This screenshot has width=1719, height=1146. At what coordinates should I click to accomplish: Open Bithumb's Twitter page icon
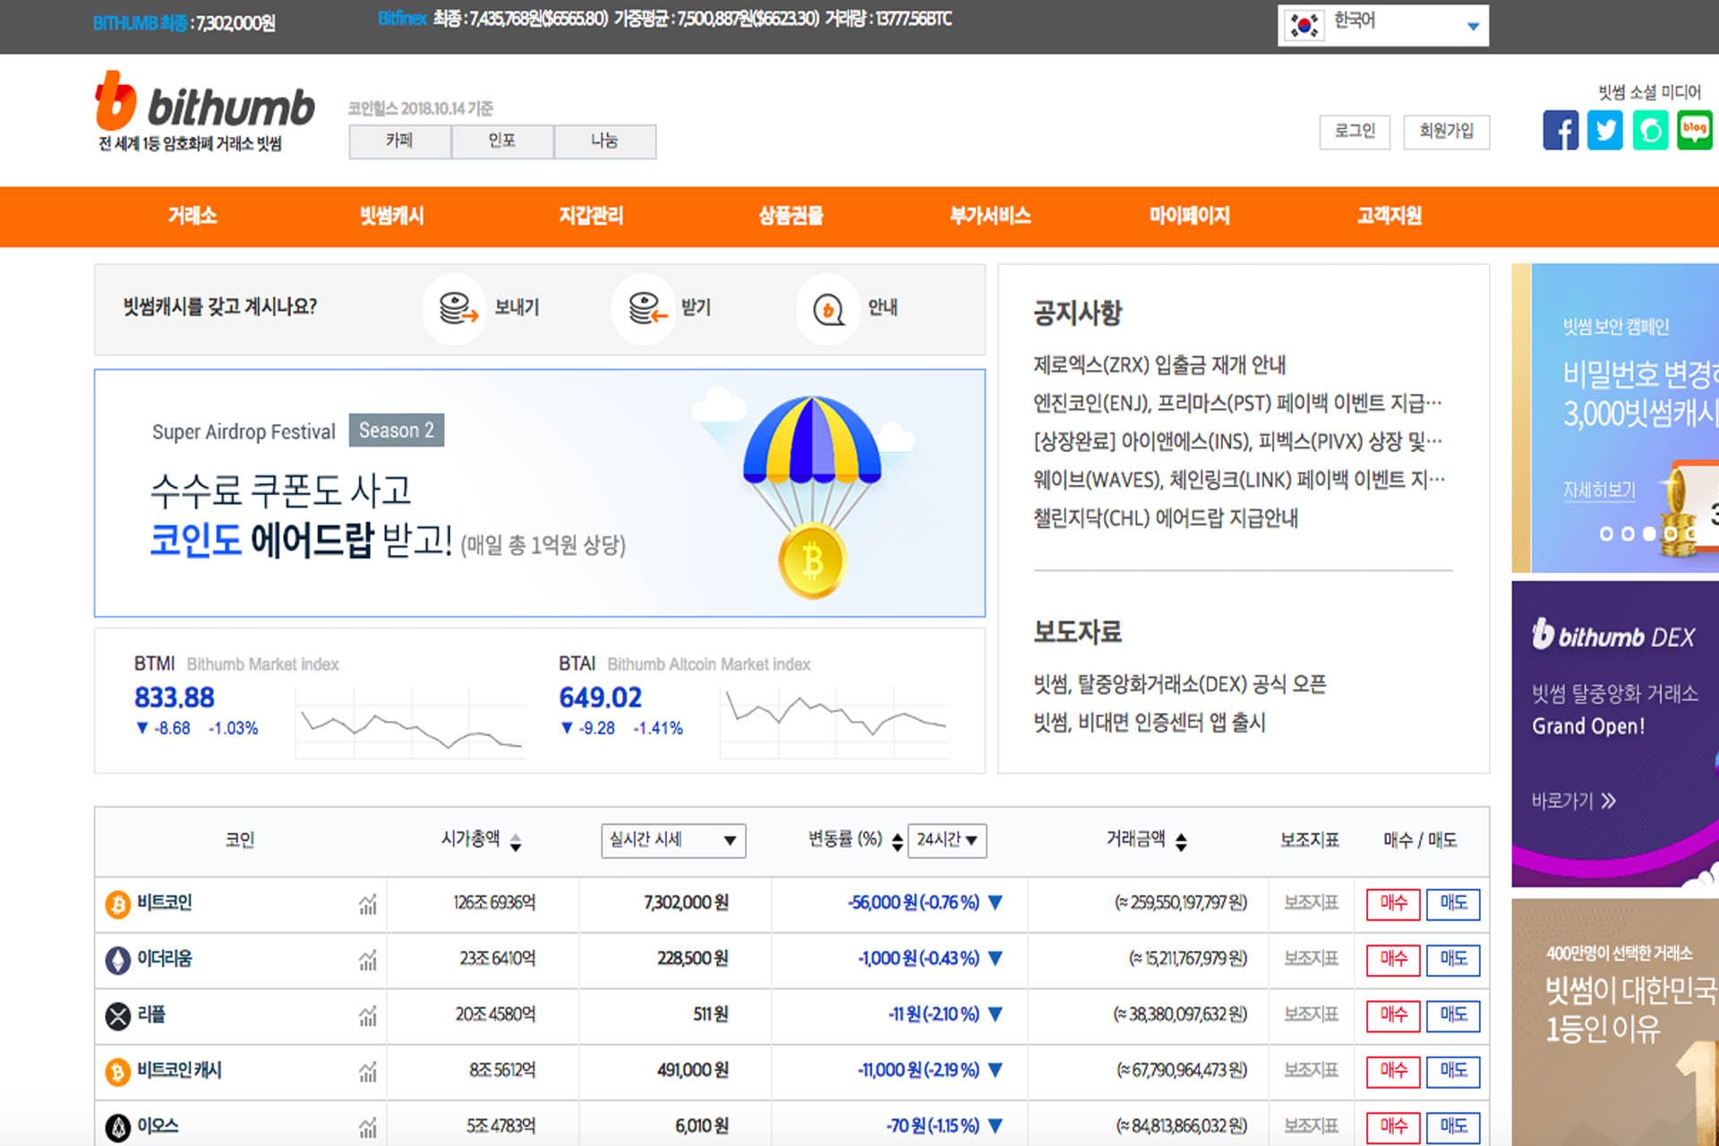click(x=1604, y=131)
